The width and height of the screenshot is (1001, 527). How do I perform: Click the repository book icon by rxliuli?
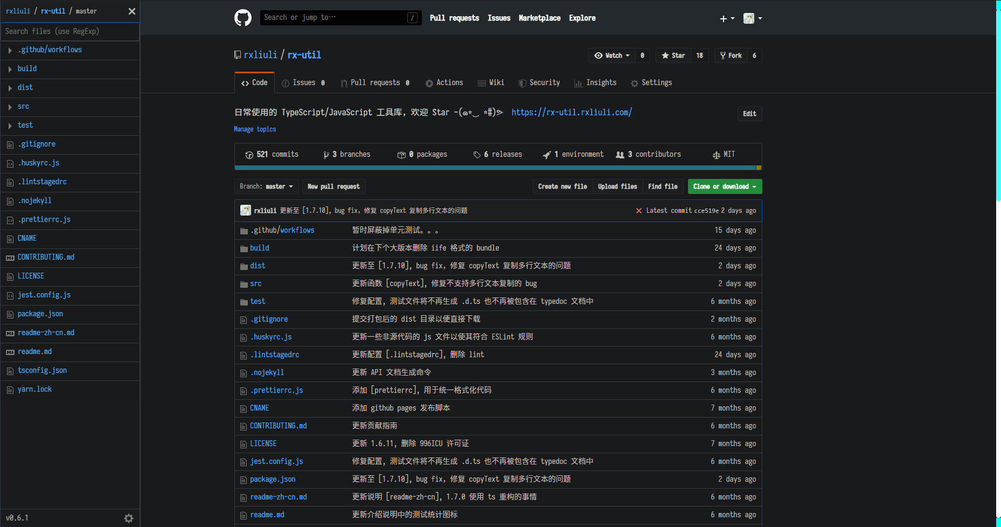coord(238,55)
